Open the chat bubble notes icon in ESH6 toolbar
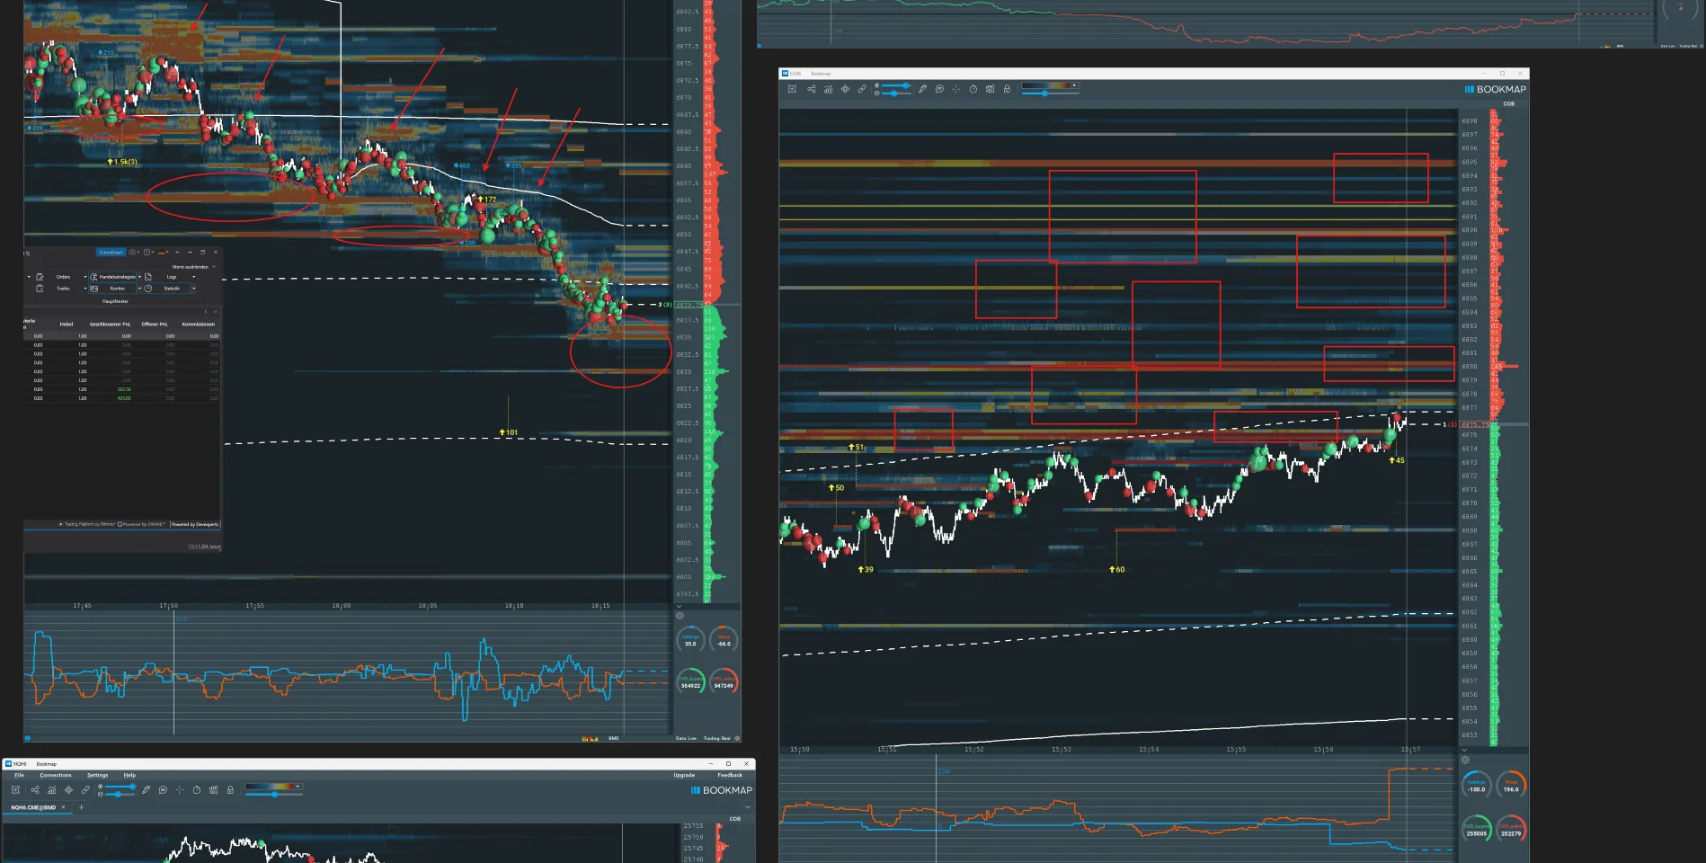Screen dimensions: 1706x863 pyautogui.click(x=939, y=89)
